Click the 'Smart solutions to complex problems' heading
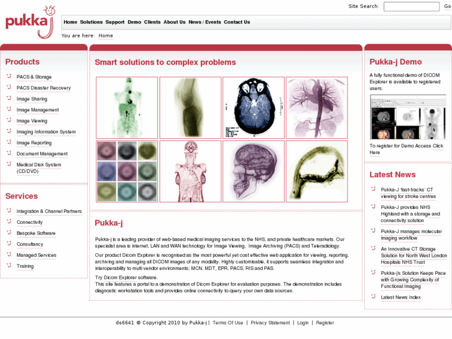 click(x=165, y=62)
